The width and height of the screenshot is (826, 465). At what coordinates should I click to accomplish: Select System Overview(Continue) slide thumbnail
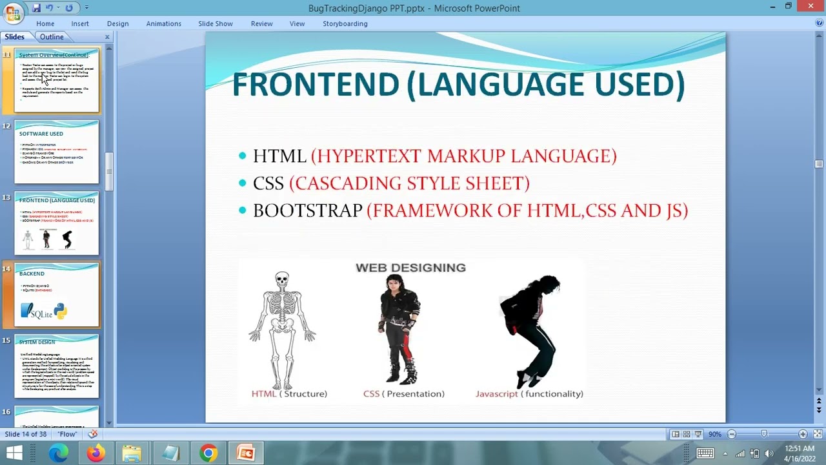click(57, 81)
